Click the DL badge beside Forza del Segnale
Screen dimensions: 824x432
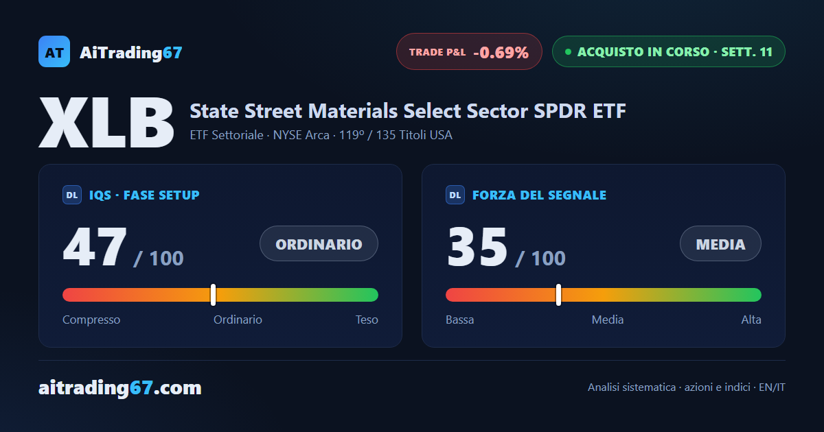[455, 195]
